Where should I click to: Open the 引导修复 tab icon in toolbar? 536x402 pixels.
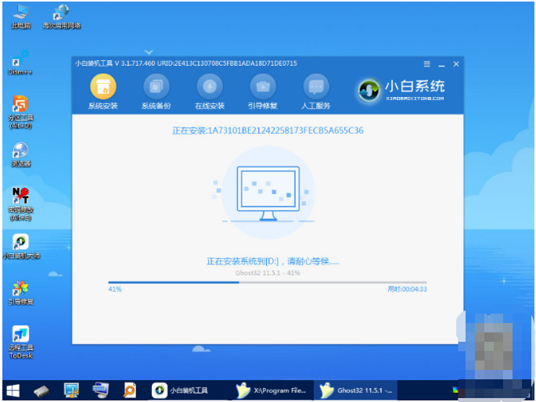tap(263, 87)
